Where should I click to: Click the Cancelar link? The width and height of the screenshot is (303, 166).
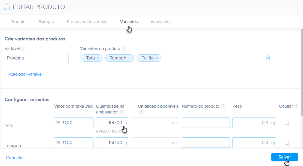(x=15, y=158)
